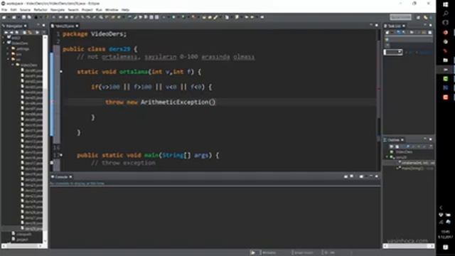Select the Console tab
455x256 pixels.
(x=61, y=177)
